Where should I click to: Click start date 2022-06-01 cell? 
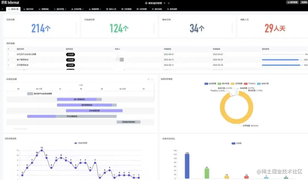click(x=169, y=54)
